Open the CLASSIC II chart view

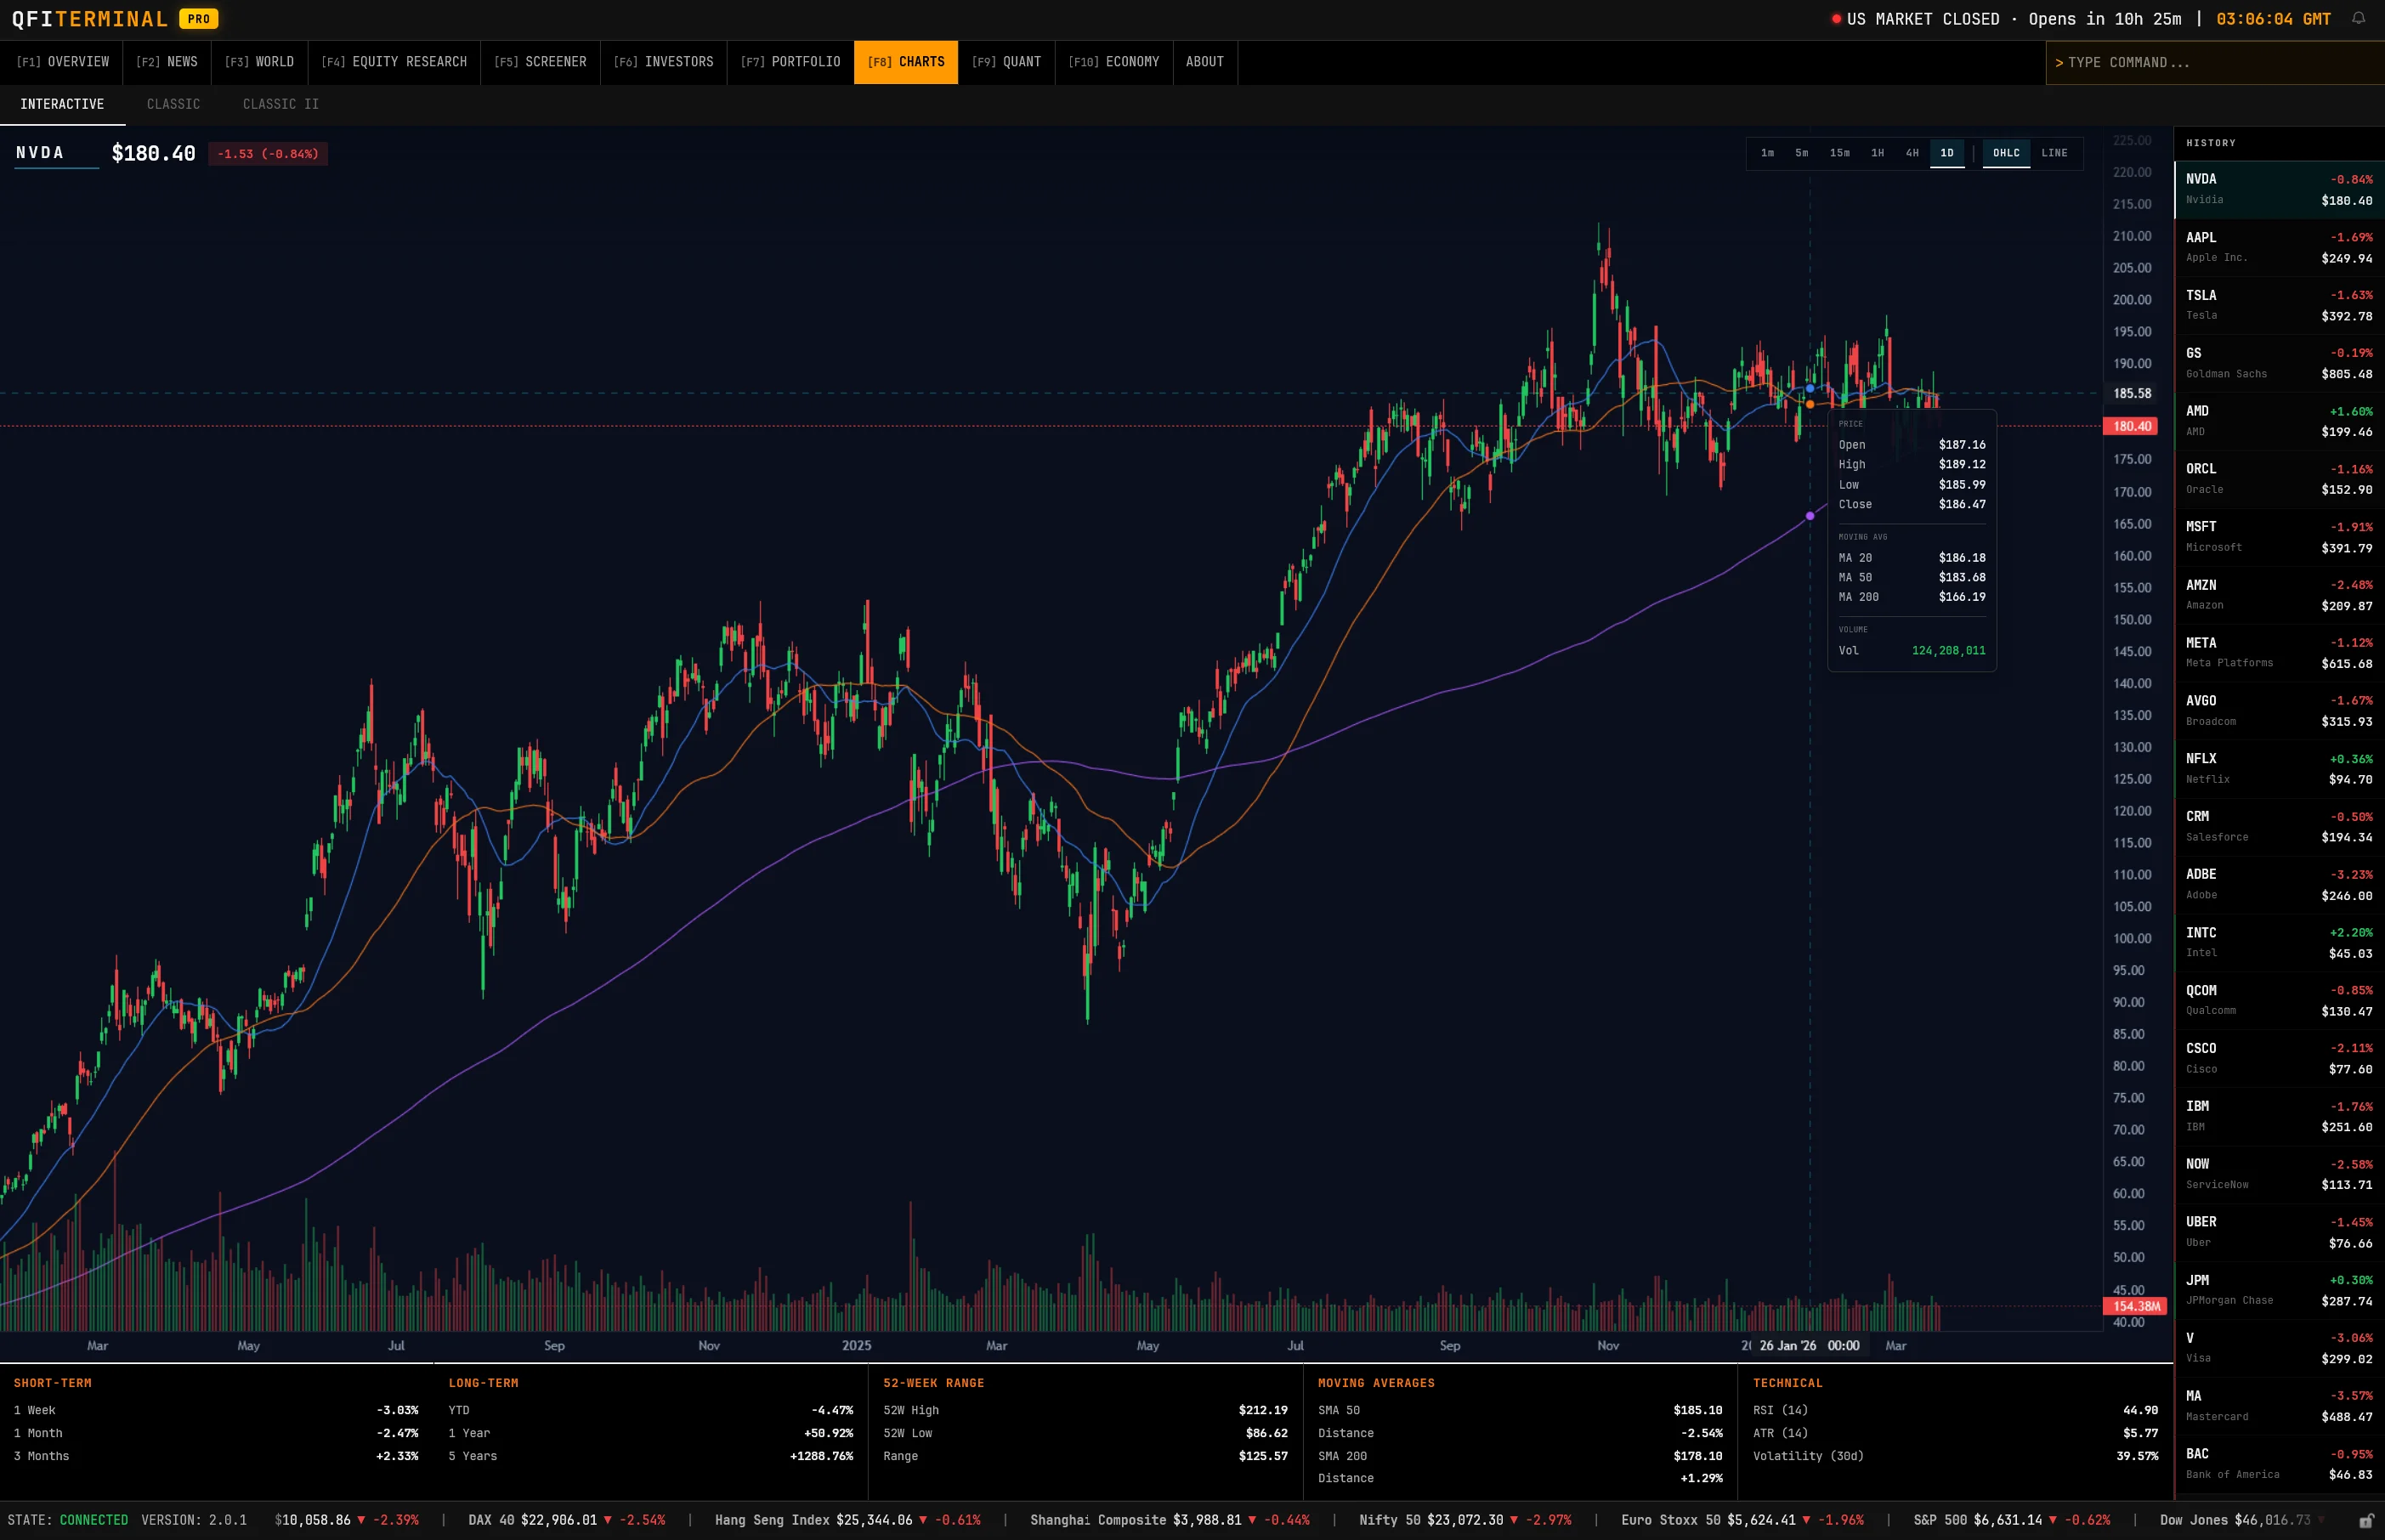point(281,104)
